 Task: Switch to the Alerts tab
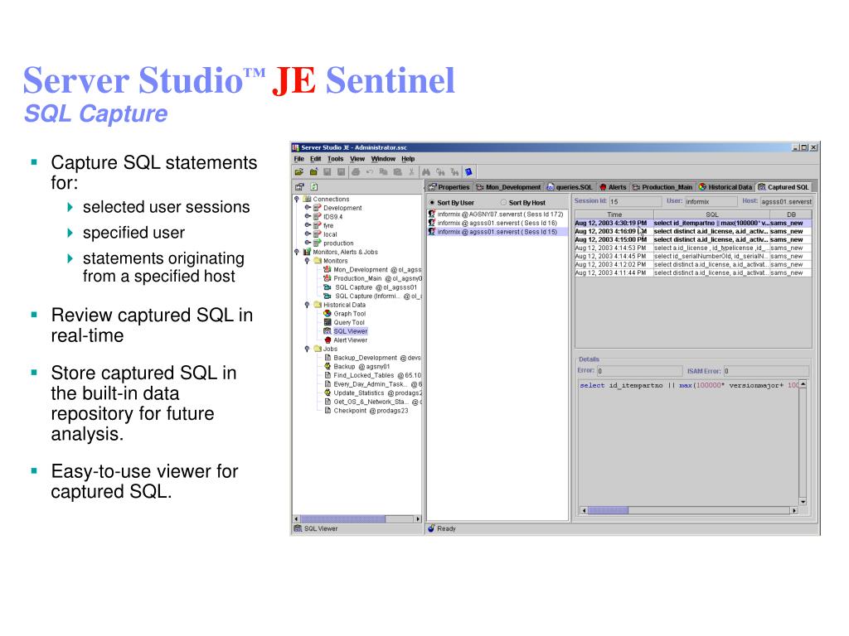(613, 187)
